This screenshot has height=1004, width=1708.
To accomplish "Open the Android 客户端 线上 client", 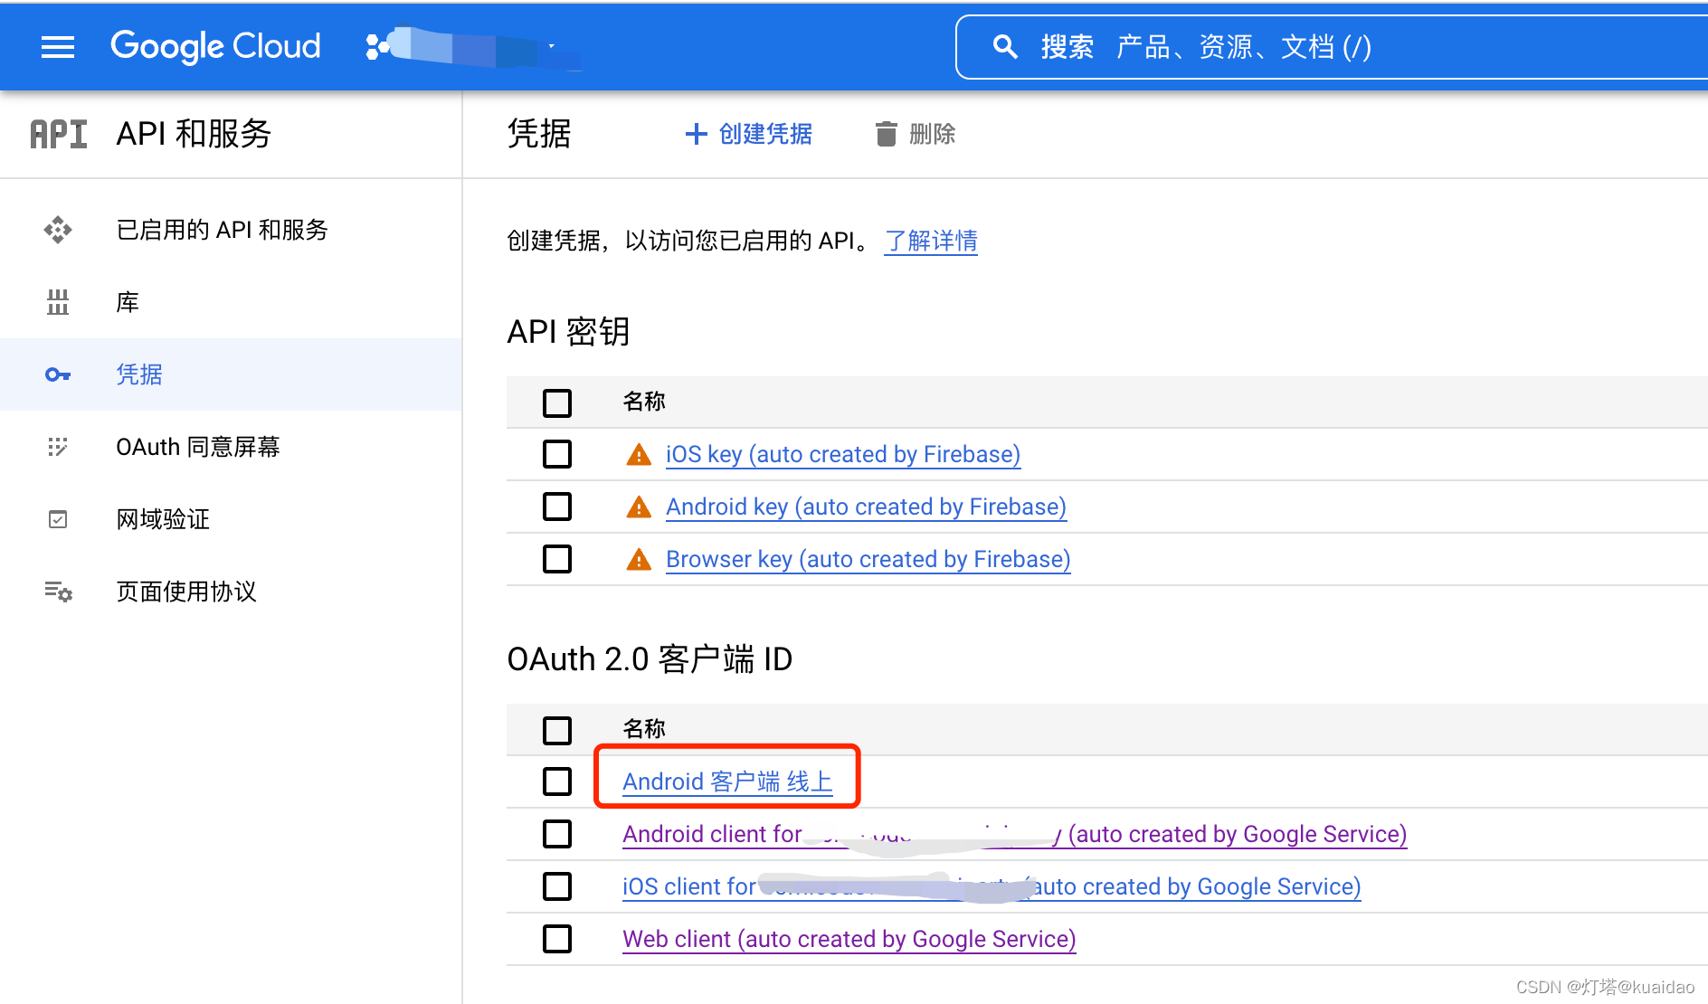I will (x=726, y=781).
